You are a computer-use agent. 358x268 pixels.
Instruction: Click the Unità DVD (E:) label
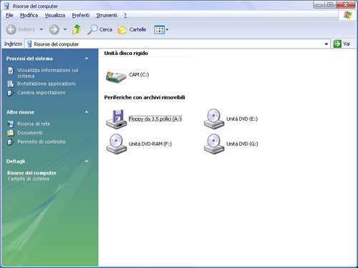point(242,119)
